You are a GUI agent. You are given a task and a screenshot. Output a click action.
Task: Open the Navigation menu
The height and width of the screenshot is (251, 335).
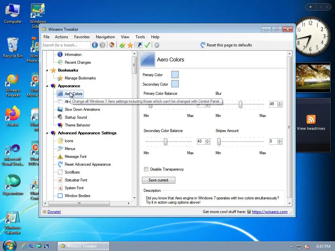coord(105,37)
